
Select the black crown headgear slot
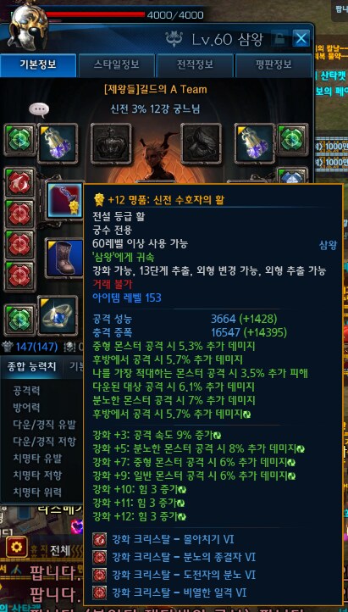coord(111,143)
